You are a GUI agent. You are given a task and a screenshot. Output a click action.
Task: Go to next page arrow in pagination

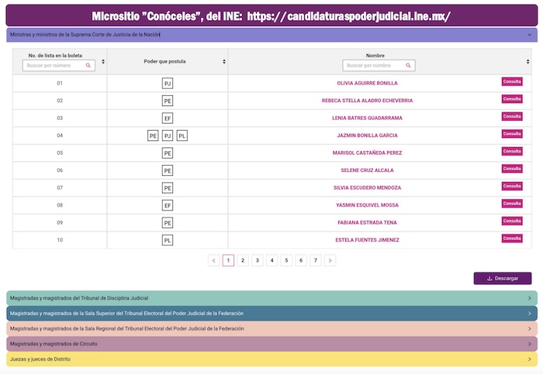[330, 261]
